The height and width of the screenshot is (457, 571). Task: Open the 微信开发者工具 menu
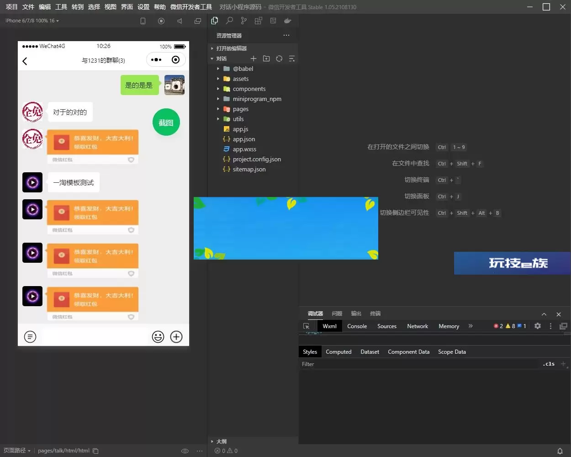pos(191,7)
